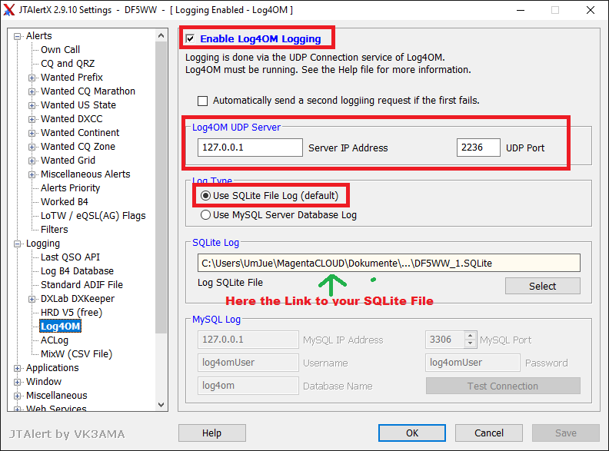Confirm settings with OK button
The width and height of the screenshot is (609, 451).
tap(412, 433)
